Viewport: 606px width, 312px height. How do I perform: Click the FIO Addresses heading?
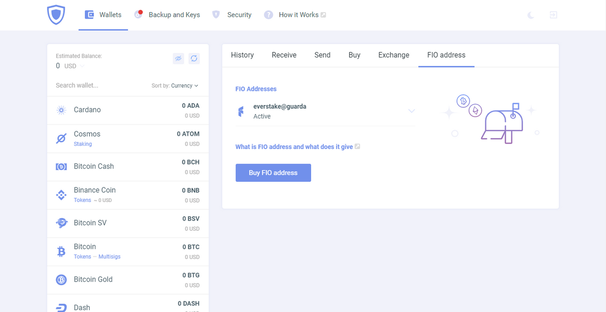pos(256,89)
